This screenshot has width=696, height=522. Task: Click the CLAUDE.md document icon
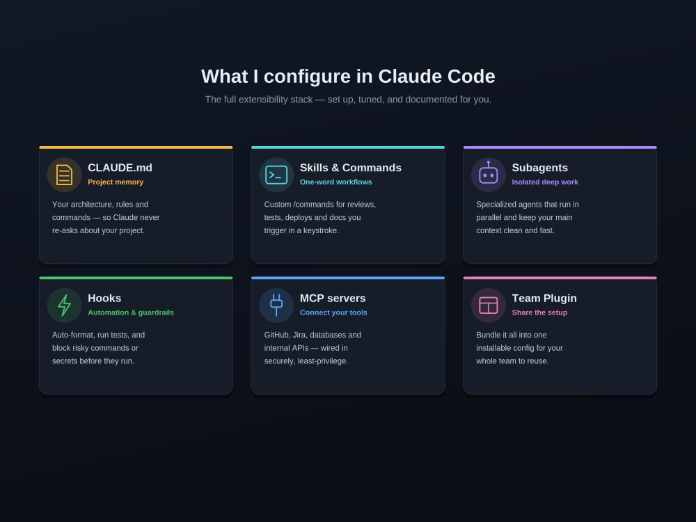click(64, 175)
